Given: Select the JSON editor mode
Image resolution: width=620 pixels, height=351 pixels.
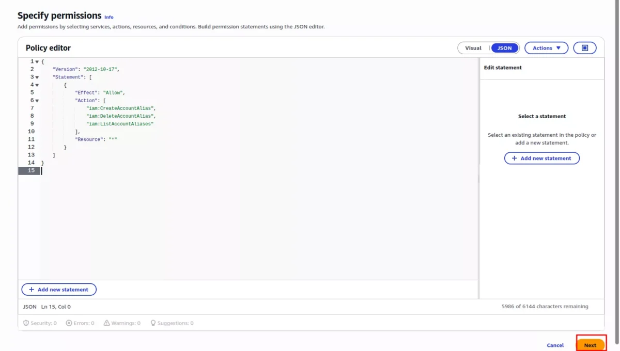Looking at the screenshot, I should (x=504, y=48).
